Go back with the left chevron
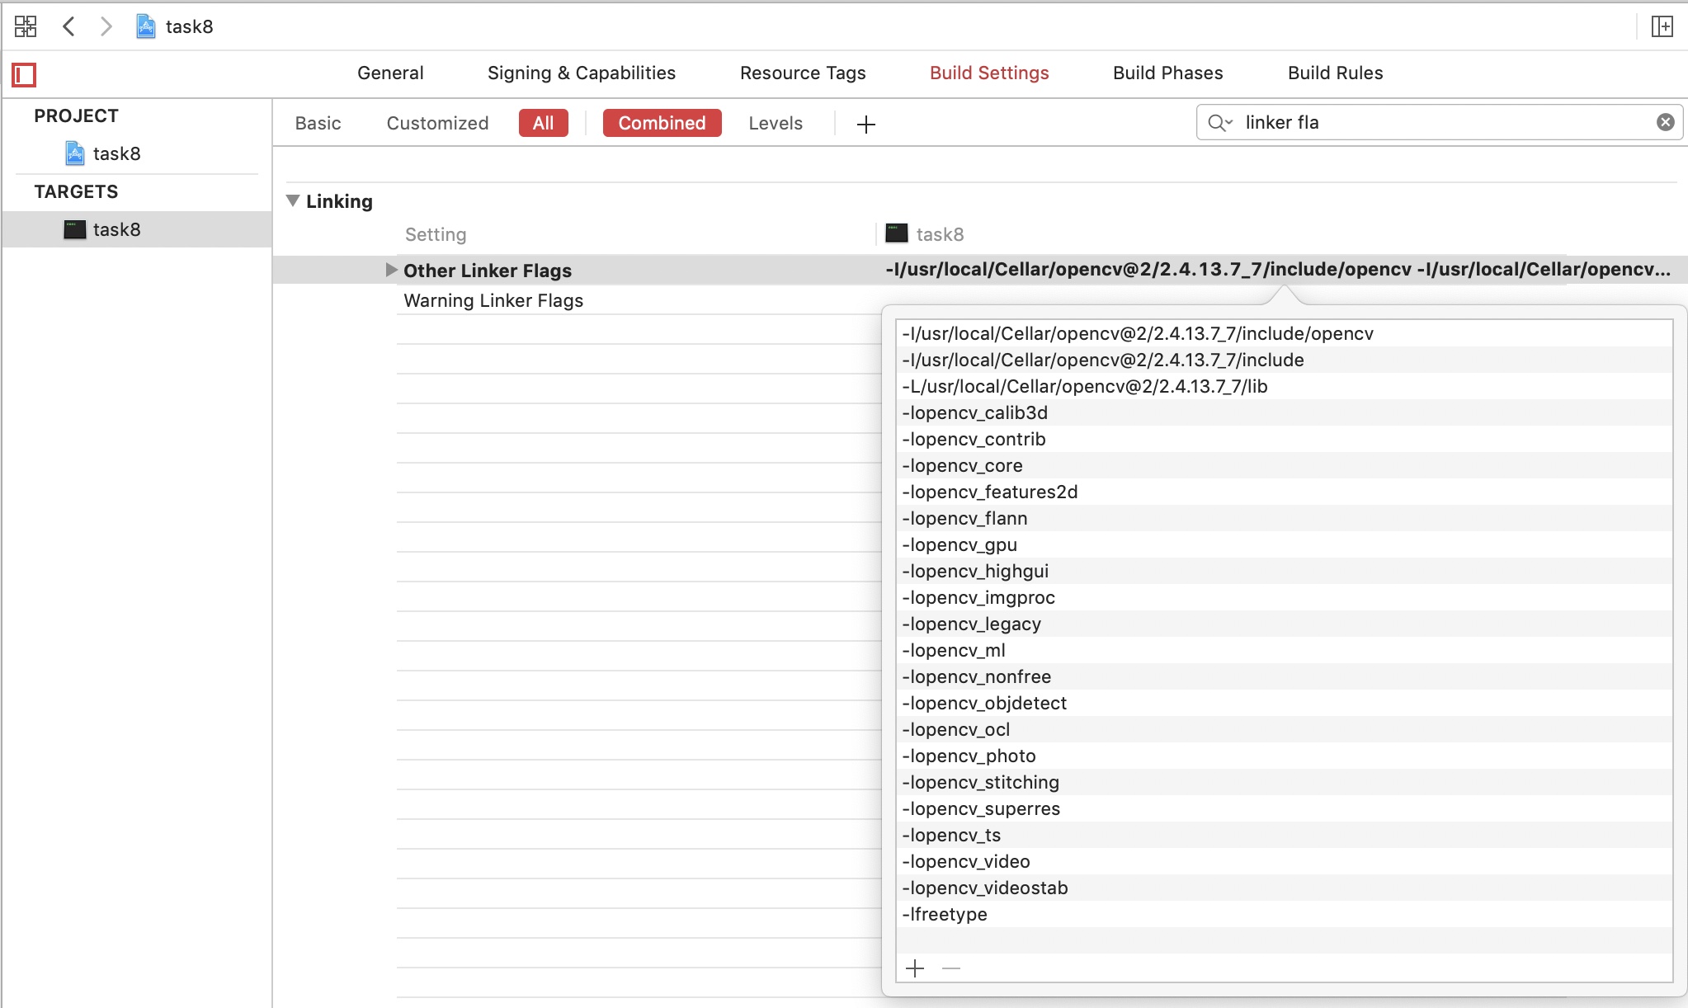The height and width of the screenshot is (1008, 1688). [69, 26]
